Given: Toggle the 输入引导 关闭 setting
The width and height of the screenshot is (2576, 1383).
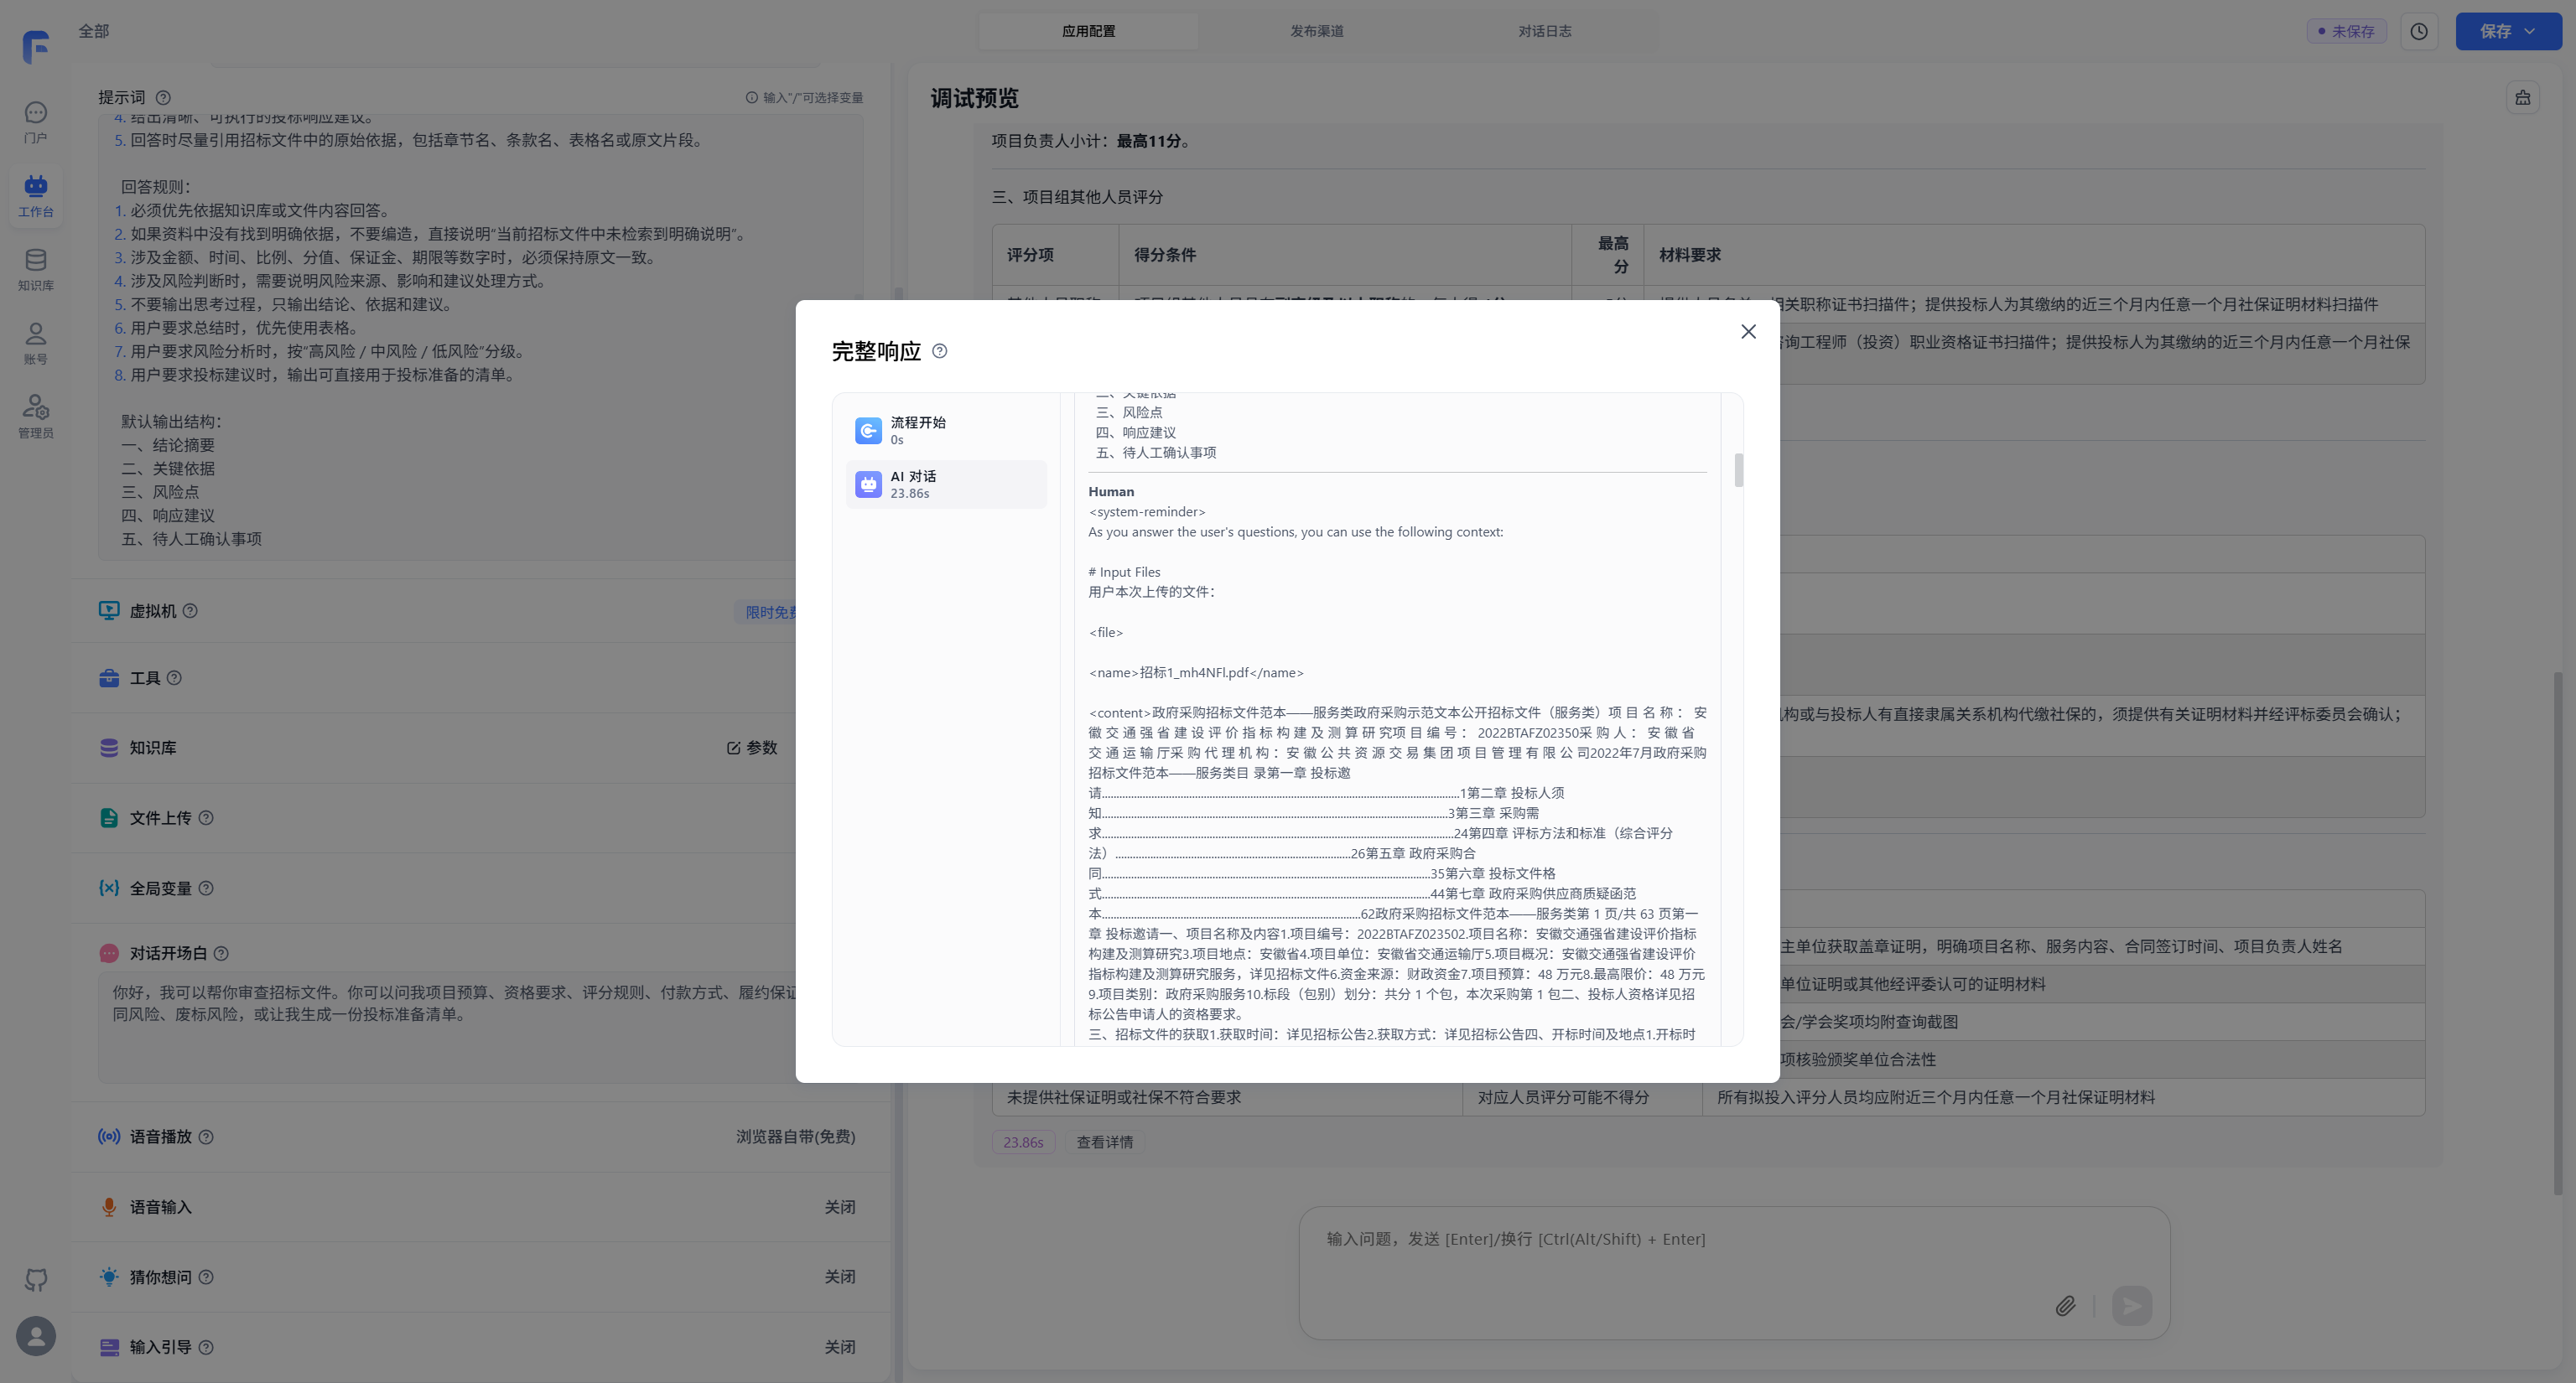Looking at the screenshot, I should (840, 1347).
